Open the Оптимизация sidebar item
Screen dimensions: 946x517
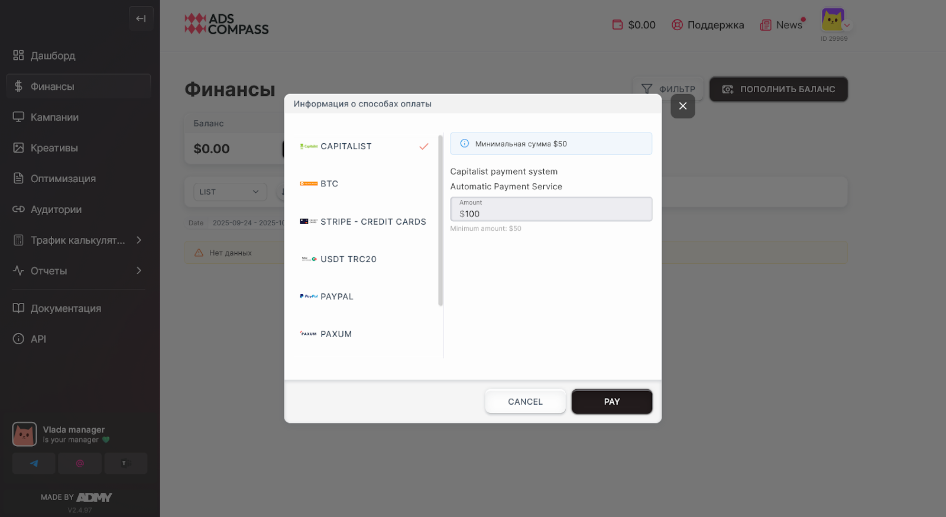point(78,179)
